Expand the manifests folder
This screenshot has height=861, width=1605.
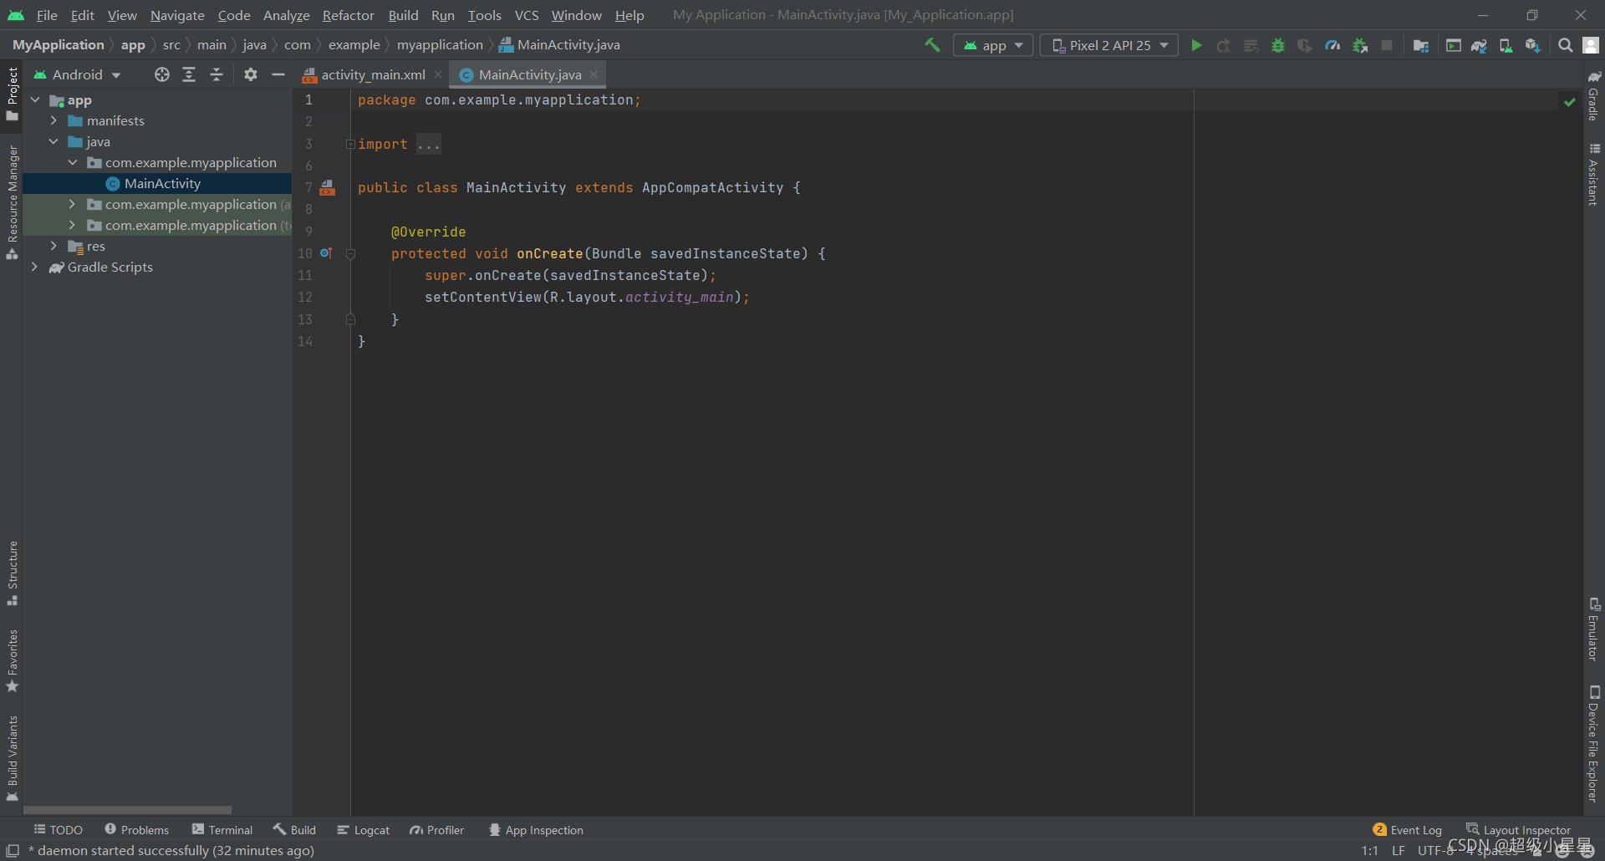click(53, 120)
